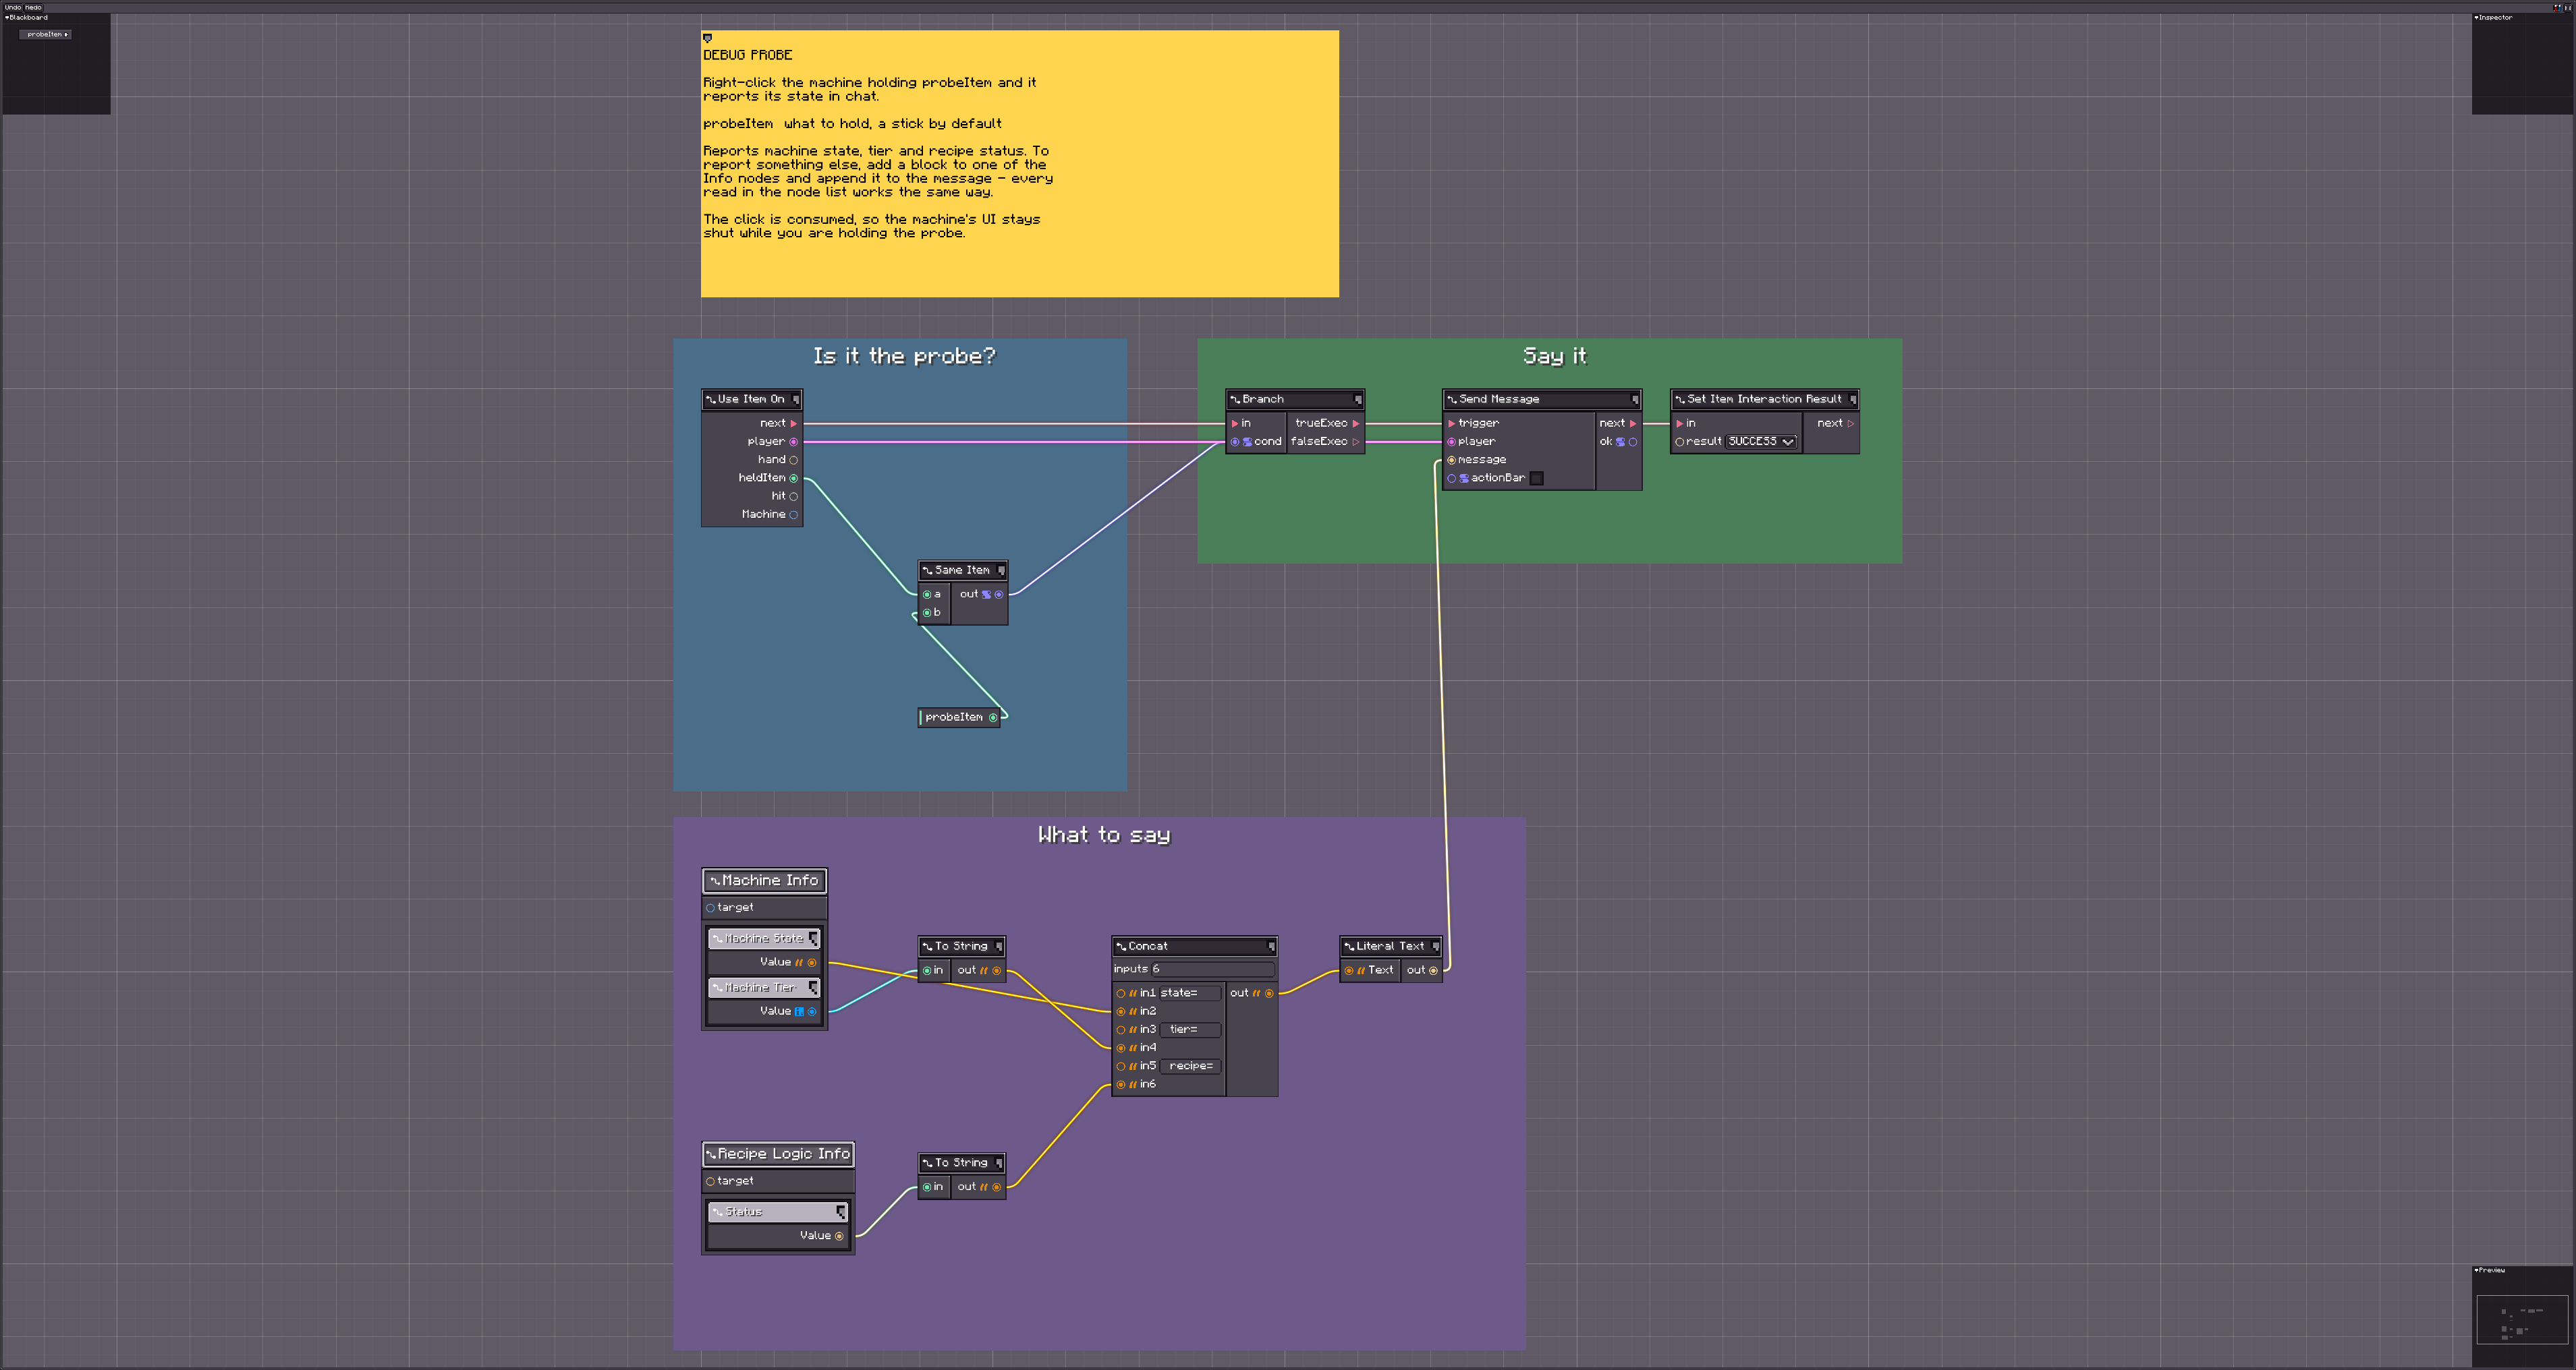Collapse the Set Item Interaction Result node

(1853, 400)
